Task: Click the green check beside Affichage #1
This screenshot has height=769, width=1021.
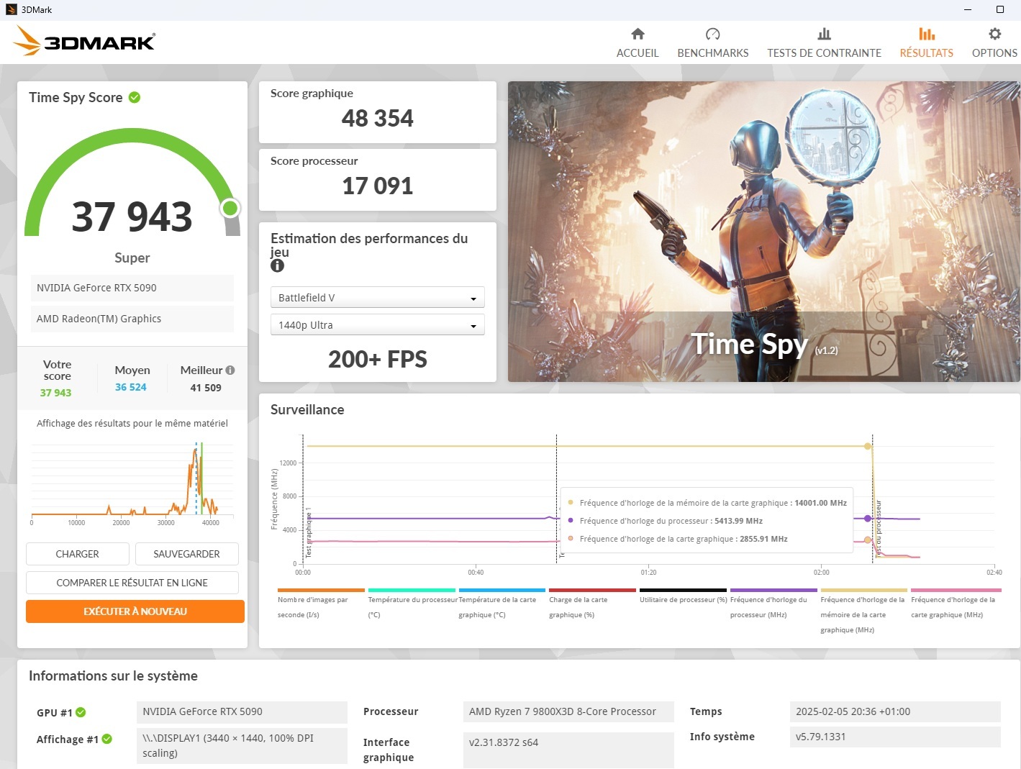Action: point(107,739)
